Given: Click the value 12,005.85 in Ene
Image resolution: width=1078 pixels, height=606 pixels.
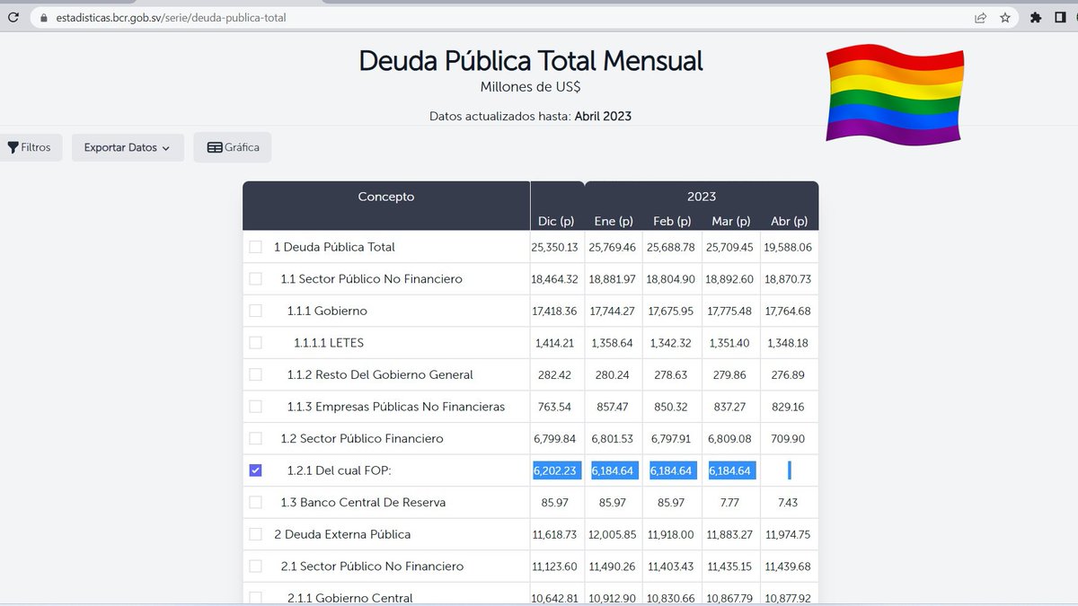Looking at the screenshot, I should 614,534.
